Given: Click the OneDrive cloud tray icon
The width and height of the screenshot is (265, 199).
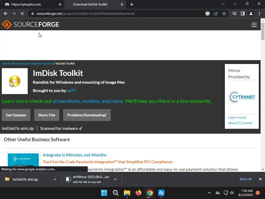Looking at the screenshot, I should [x=218, y=193].
